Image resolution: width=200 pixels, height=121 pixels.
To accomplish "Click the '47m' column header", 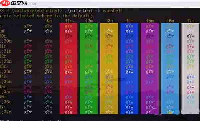I will coord(191,21).
